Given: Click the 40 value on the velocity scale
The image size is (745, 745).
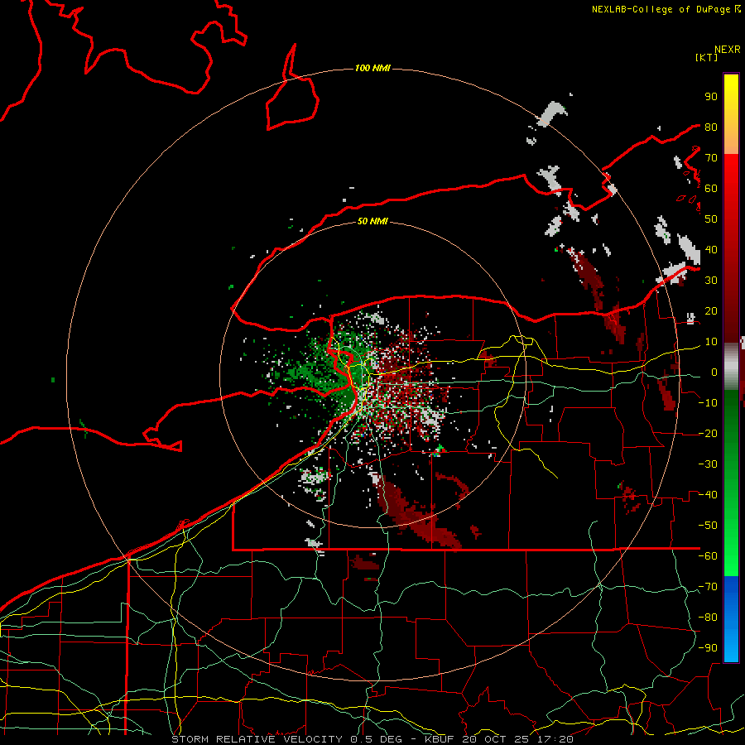Looking at the screenshot, I should 711,250.
